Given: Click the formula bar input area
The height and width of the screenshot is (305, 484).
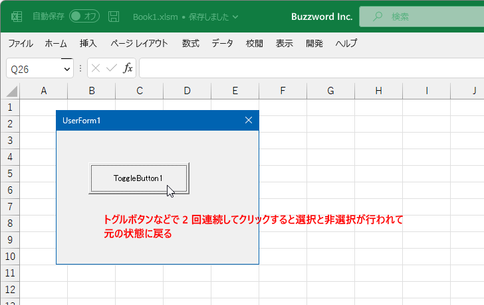Looking at the screenshot, I should [312, 68].
